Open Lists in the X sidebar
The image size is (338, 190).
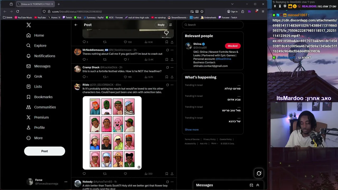tap(34, 87)
